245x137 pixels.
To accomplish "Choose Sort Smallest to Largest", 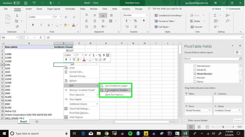I will point(115,86).
